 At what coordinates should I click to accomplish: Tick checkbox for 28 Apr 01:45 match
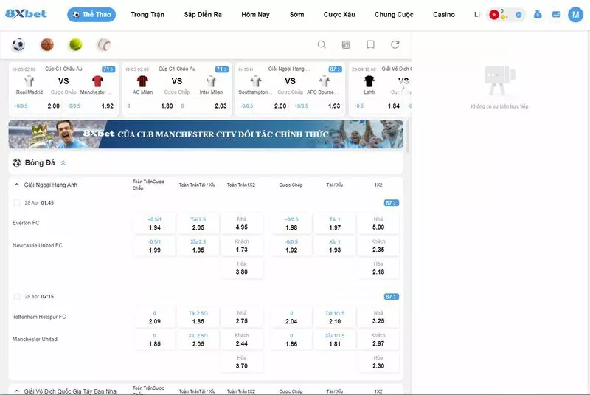point(16,202)
